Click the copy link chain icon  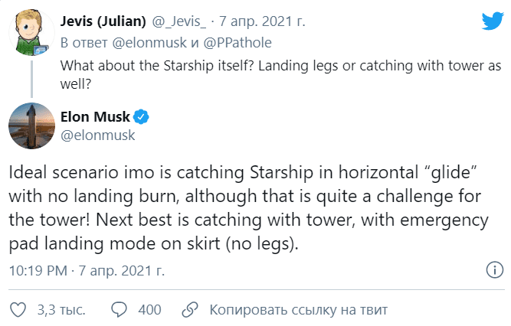pos(187,310)
